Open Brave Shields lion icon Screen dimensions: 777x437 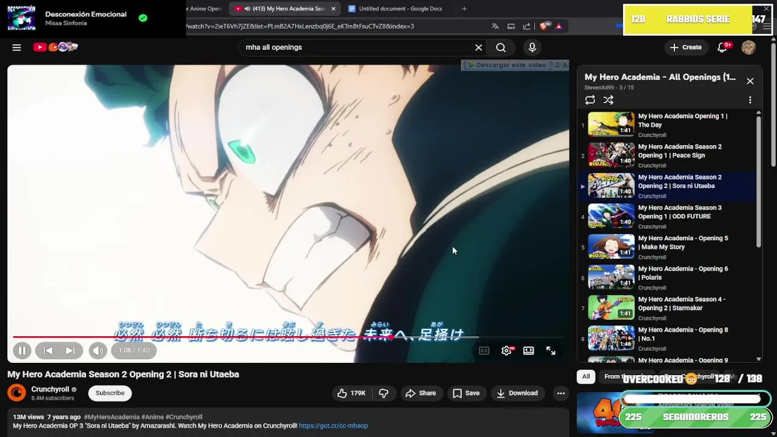[544, 26]
